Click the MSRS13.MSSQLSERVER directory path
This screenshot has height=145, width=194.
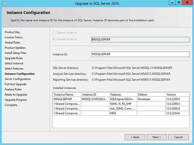tap(131, 80)
